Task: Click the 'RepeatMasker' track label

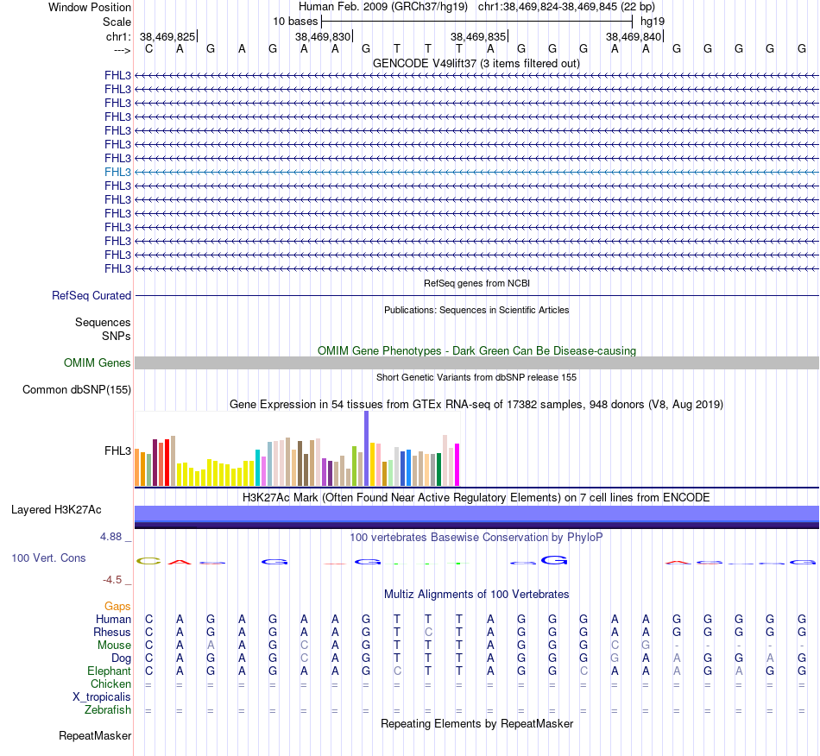Action: [95, 735]
